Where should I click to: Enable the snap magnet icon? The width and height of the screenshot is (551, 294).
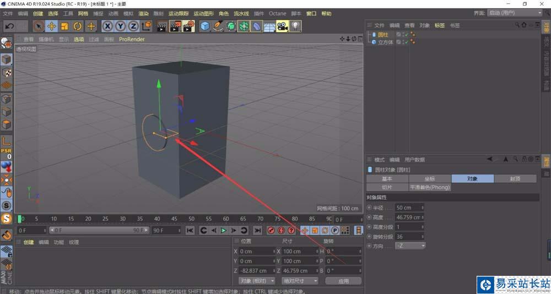pyautogui.click(x=6, y=235)
